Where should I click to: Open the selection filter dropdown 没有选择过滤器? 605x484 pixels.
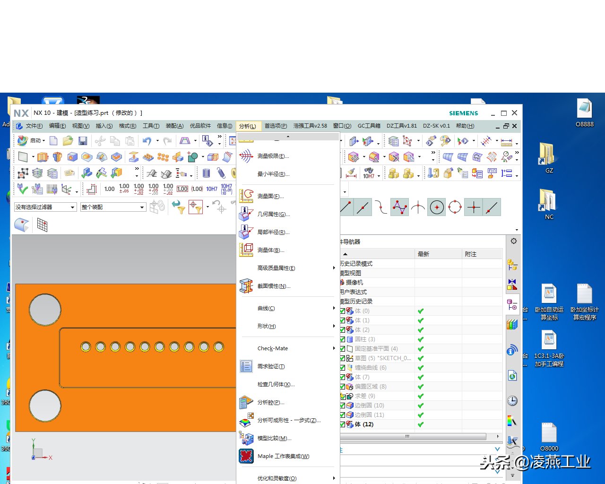(45, 207)
